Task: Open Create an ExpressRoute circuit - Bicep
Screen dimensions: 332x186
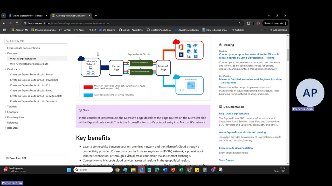Action: (31, 90)
